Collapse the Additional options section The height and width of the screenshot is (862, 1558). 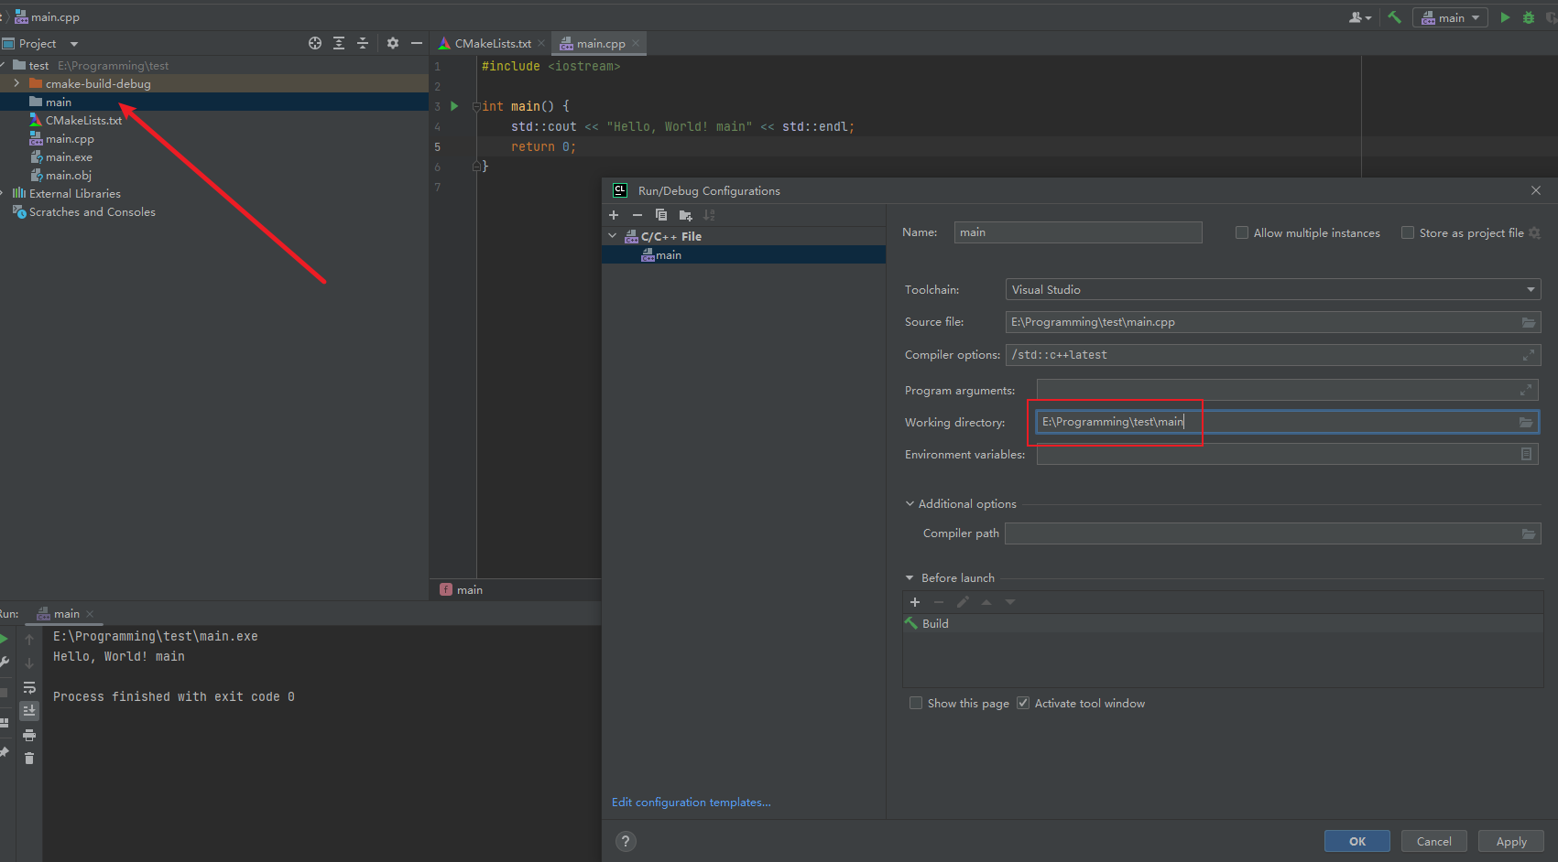point(910,503)
